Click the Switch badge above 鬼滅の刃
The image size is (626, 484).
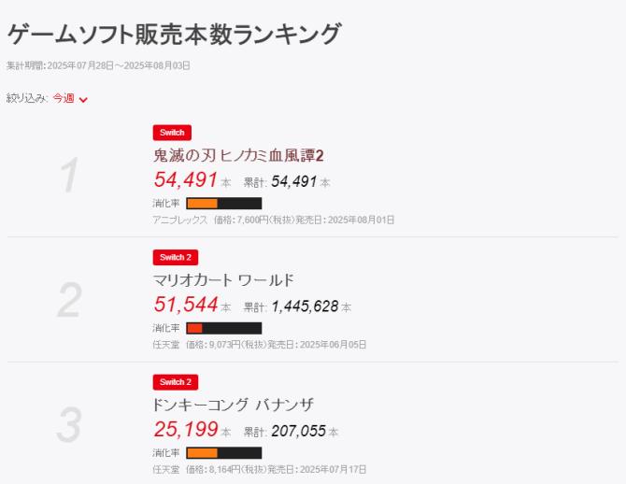coord(171,133)
